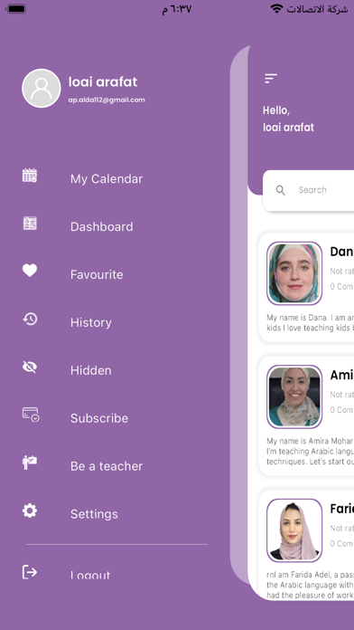The image size is (354, 630).
Task: Select 'My name is Dana' description text
Action: (x=311, y=322)
